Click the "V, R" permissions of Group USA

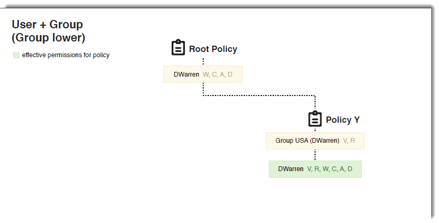coord(349,141)
